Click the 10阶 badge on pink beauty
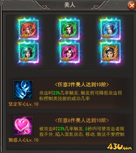136x153 pixels. pos(65,59)
